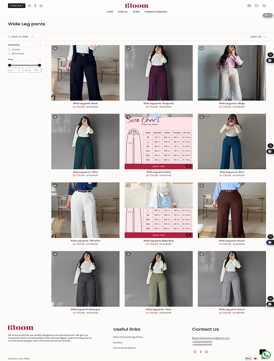Viewport: 274px width, 361px height.
Task: Open the Sort By dropdown
Action: [258, 37]
